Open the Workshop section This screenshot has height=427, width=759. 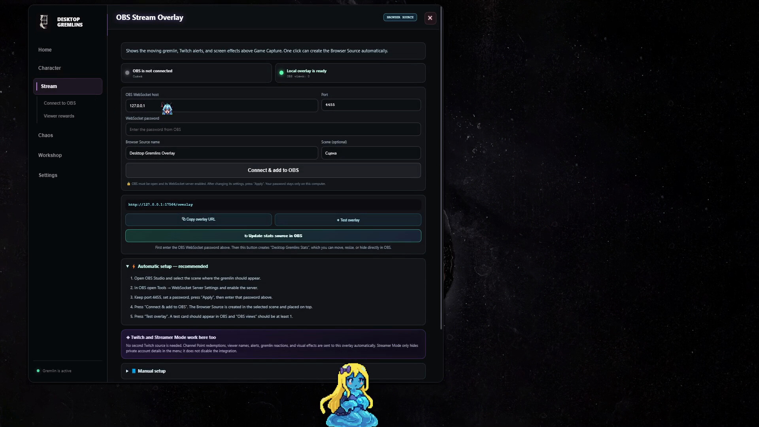[x=50, y=155]
